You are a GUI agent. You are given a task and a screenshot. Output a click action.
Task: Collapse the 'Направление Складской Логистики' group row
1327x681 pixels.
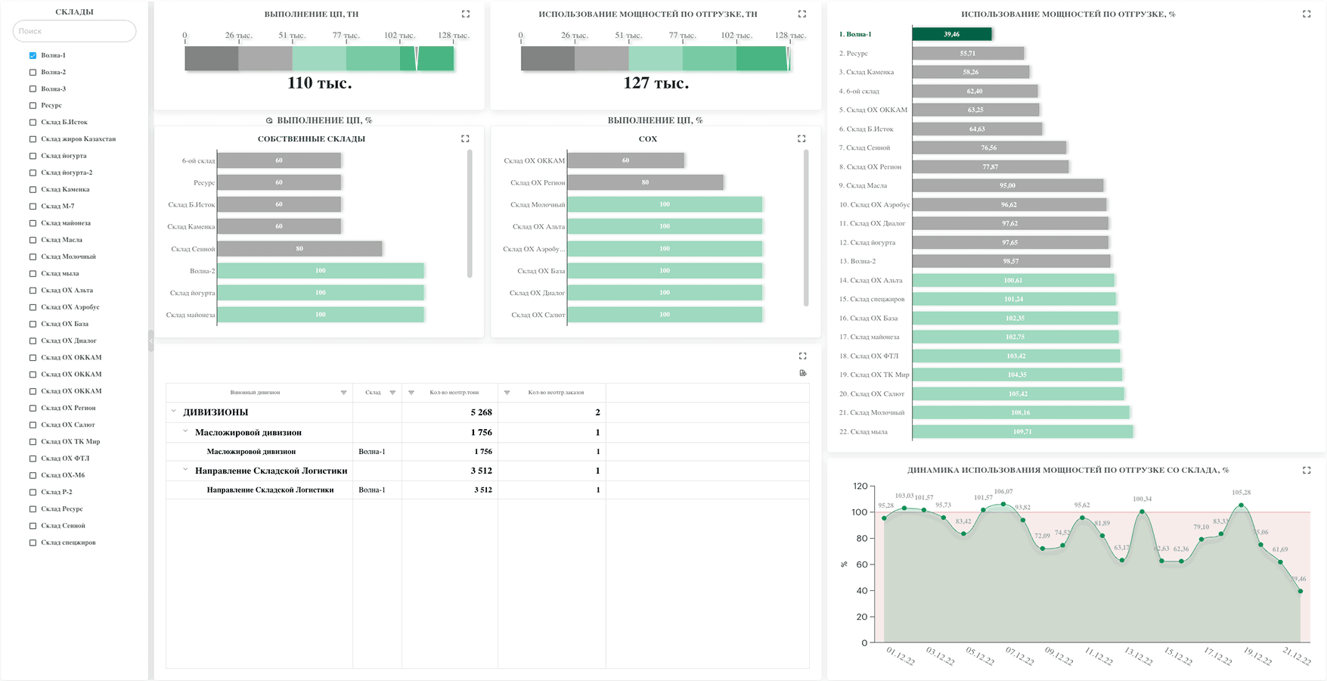click(x=185, y=469)
